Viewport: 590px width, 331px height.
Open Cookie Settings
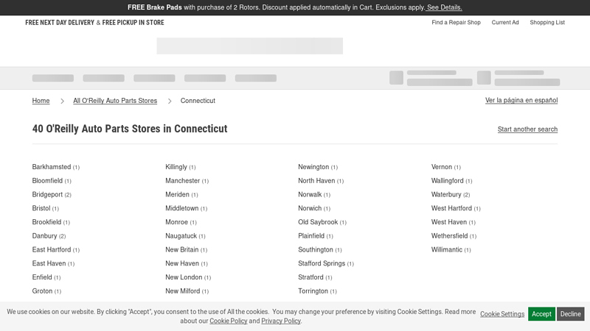click(502, 314)
